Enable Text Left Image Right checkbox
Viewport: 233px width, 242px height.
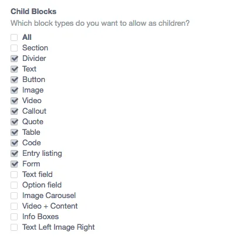[14, 227]
